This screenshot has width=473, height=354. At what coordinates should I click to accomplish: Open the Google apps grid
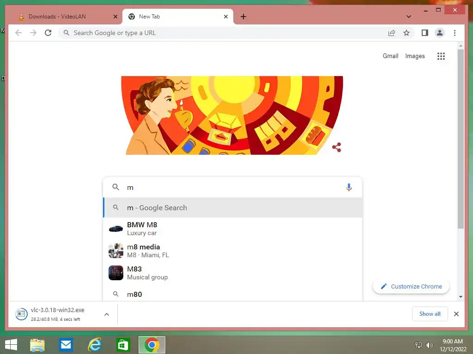[x=441, y=56]
